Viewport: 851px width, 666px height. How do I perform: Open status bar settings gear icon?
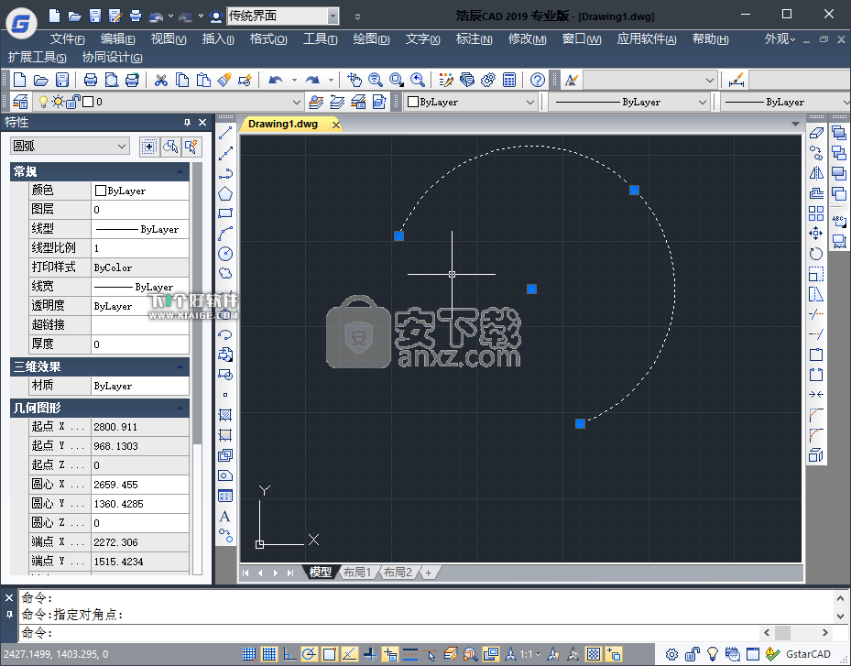[671, 654]
